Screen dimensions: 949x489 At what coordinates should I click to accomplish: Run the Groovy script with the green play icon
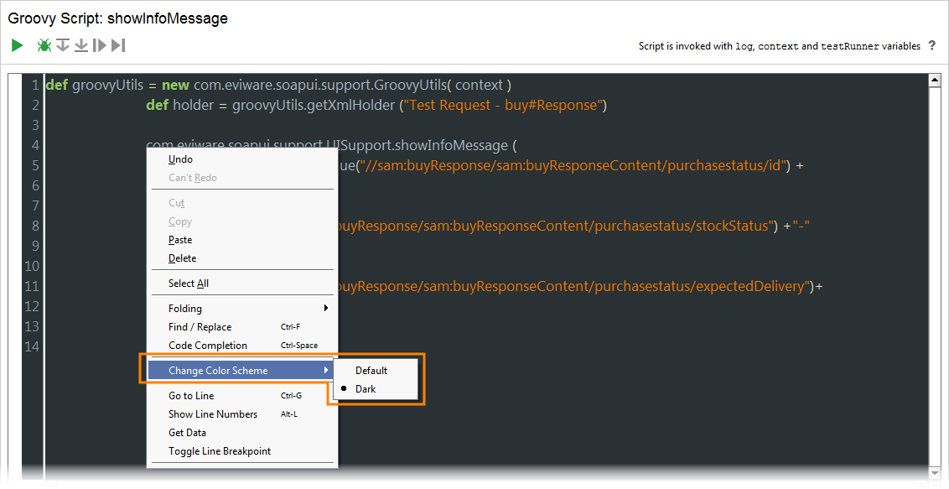coord(17,45)
